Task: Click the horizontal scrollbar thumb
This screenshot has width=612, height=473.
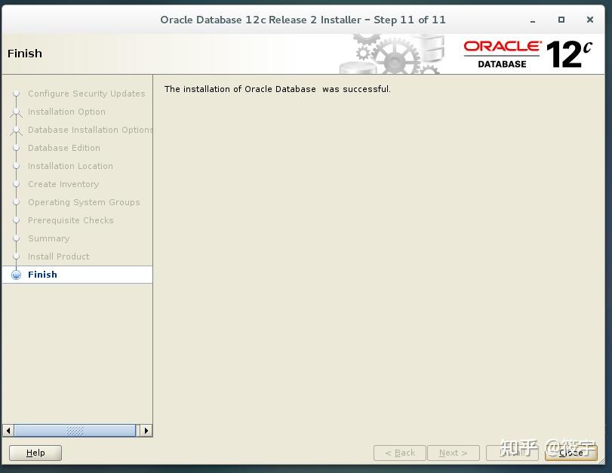Action: point(75,430)
